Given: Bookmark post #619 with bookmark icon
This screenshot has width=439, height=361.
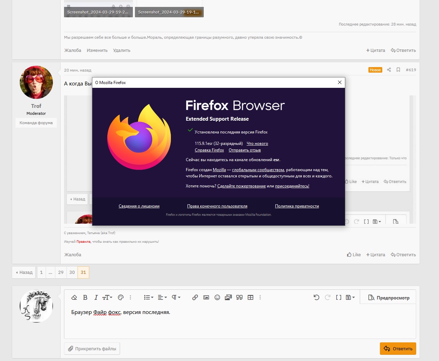Looking at the screenshot, I should 398,70.
